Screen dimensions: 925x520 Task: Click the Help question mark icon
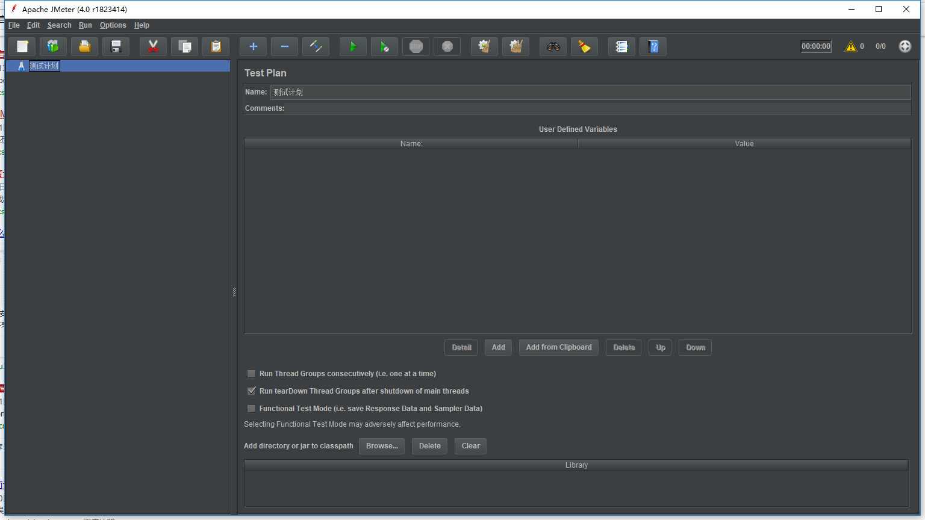653,46
